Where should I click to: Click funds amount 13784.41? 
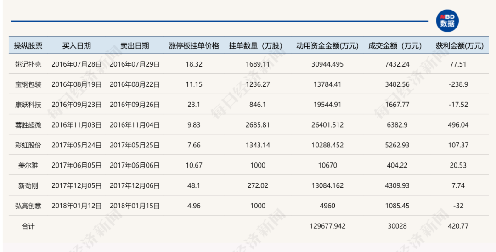(327, 84)
